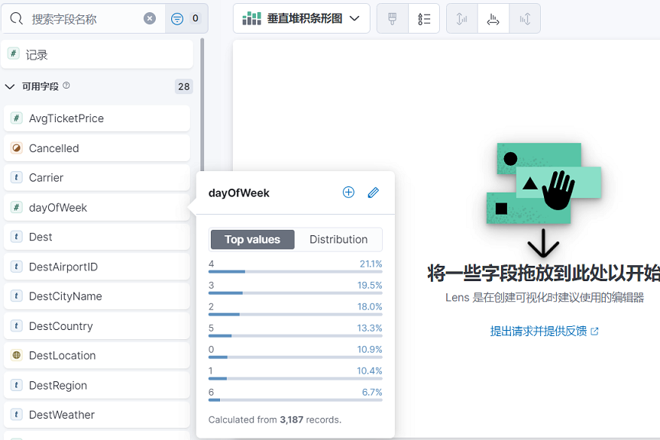Click the 'Calculated from 3,187 records' text

(x=275, y=420)
